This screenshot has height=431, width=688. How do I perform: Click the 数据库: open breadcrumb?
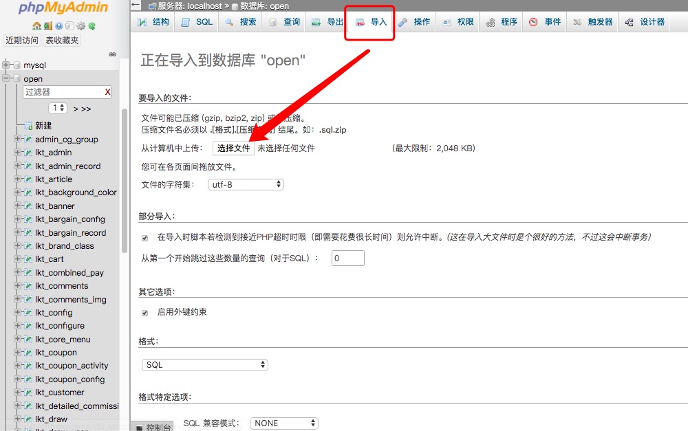(261, 6)
